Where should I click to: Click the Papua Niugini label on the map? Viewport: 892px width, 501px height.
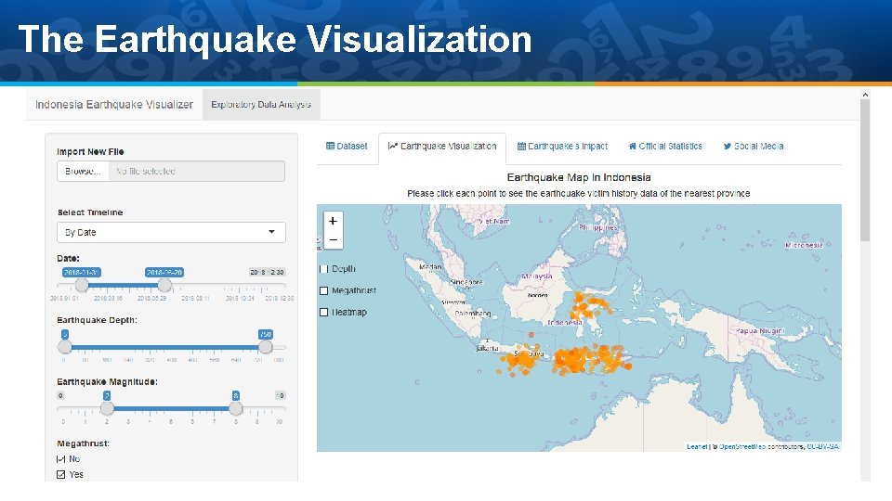pyautogui.click(x=760, y=330)
